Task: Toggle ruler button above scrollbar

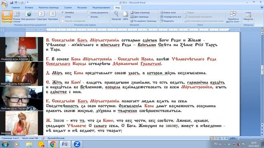Action: tap(262, 30)
